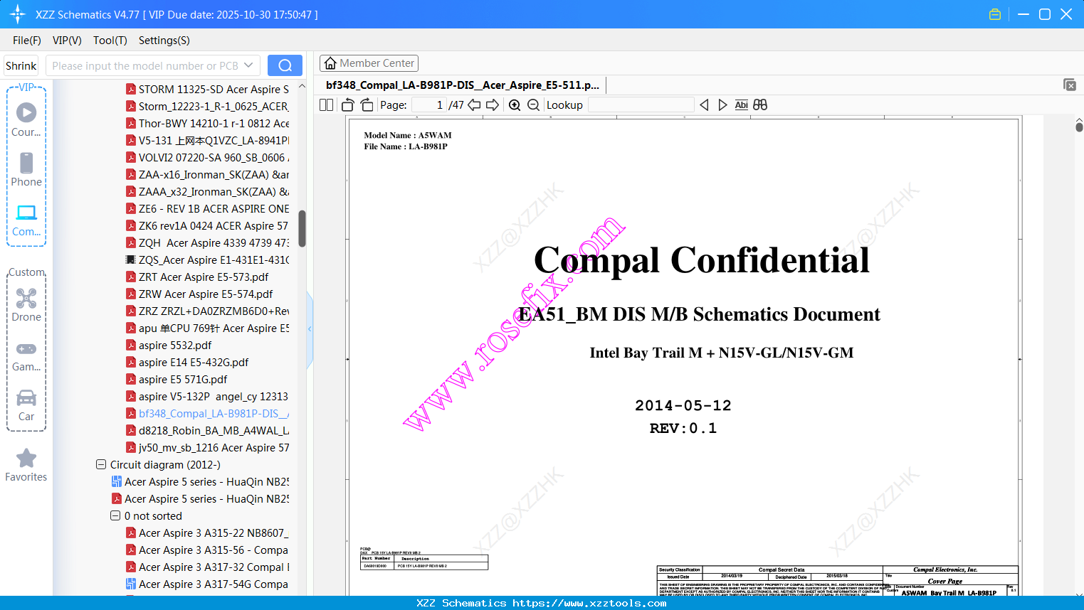Zoom in on the schematic

click(515, 105)
